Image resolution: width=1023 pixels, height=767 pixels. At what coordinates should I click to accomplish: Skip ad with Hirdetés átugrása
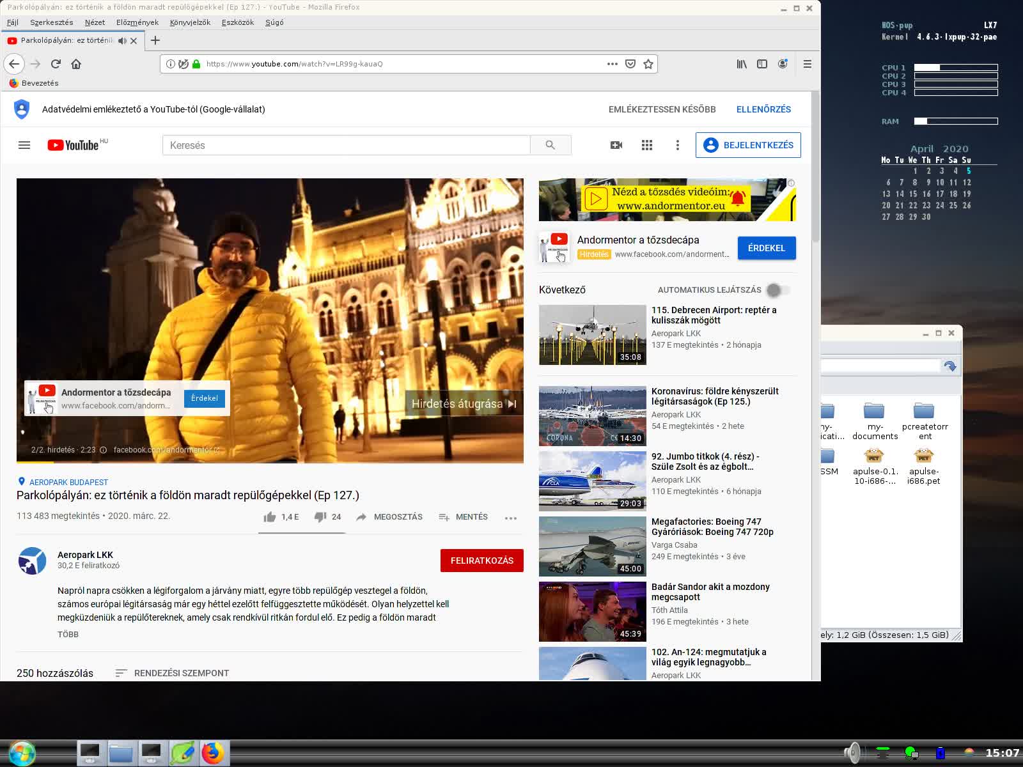pos(464,404)
